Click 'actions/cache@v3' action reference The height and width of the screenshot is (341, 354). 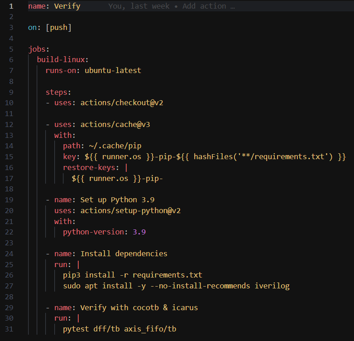pyautogui.click(x=115, y=125)
